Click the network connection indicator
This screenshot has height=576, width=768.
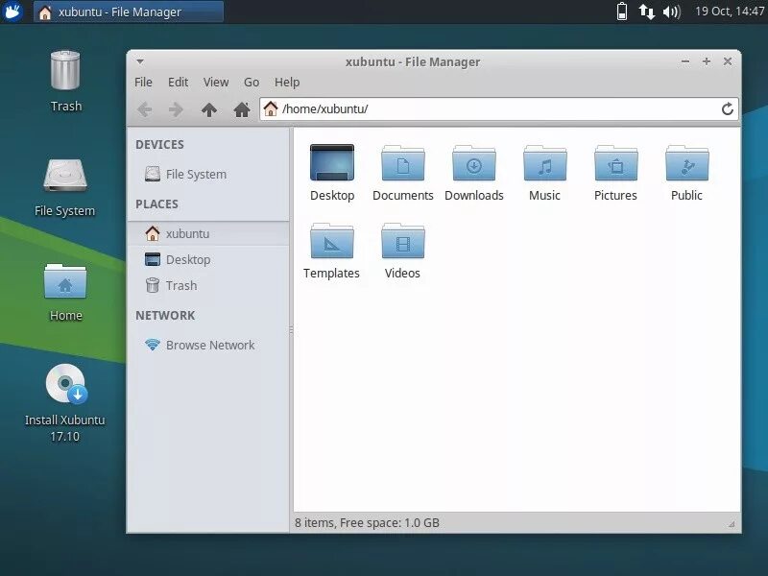pos(646,12)
